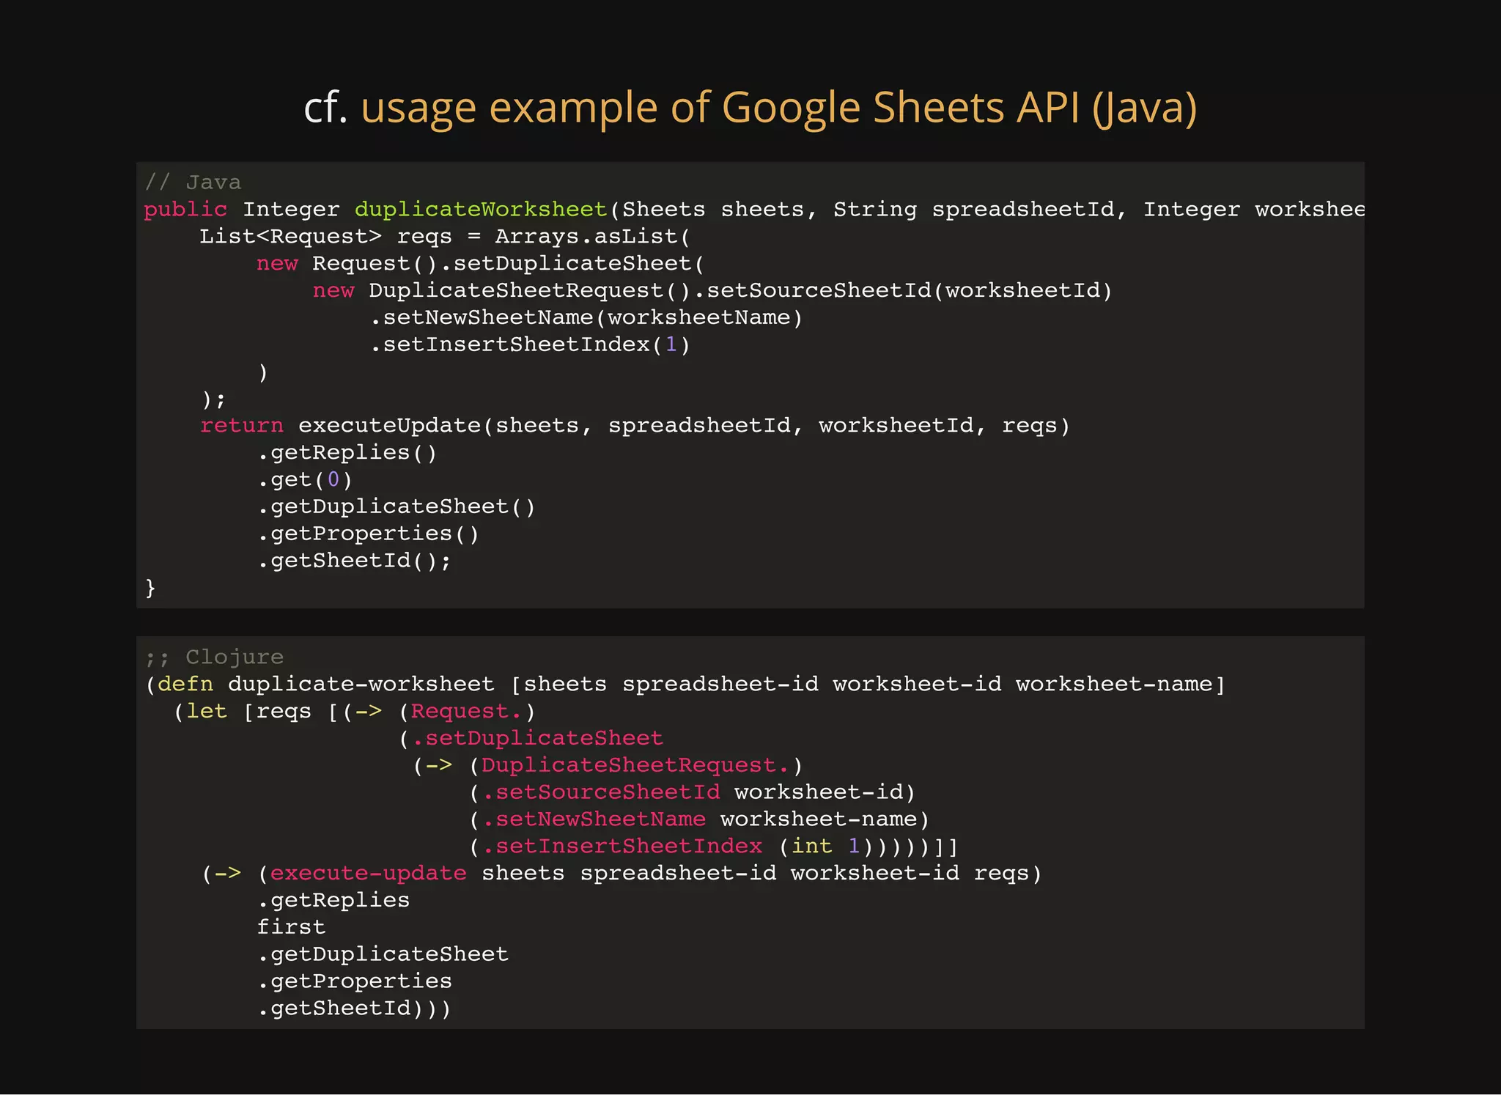This screenshot has height=1095, width=1501.
Task: Click the 'first' Clojure line
Action: [291, 928]
